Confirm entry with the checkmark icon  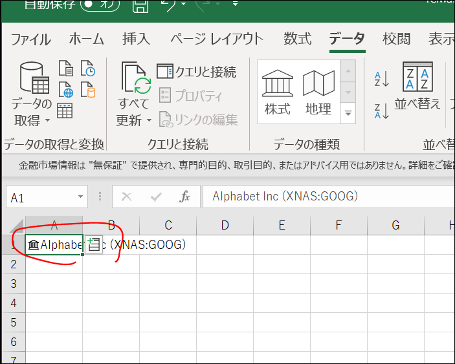pyautogui.click(x=156, y=197)
